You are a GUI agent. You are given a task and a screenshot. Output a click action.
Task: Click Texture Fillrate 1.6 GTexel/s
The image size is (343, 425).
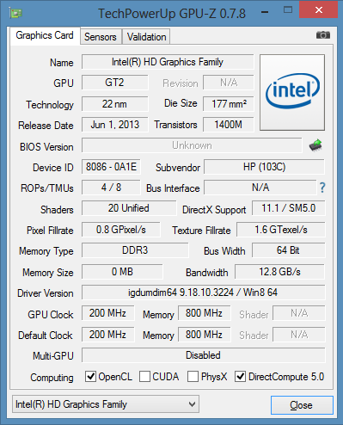[x=281, y=230]
